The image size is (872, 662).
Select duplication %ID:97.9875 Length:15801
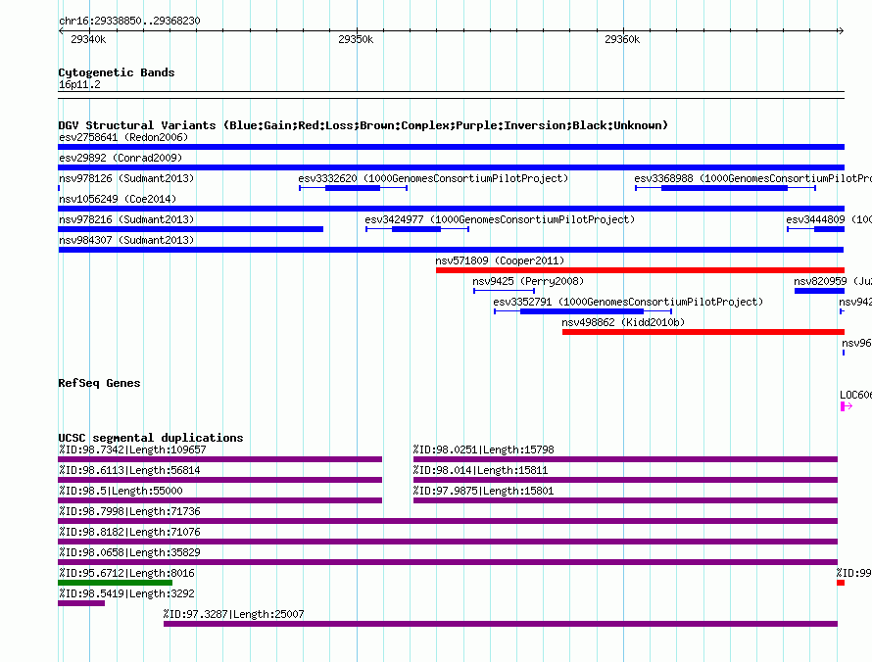point(625,500)
